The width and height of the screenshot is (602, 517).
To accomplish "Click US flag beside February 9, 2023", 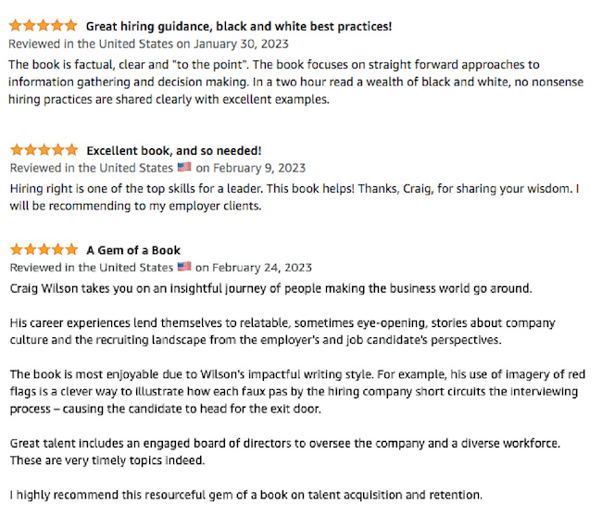I will point(184,169).
